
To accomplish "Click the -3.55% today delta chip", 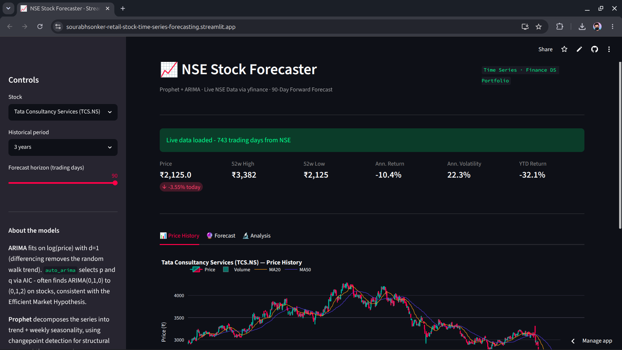I will tap(181, 187).
